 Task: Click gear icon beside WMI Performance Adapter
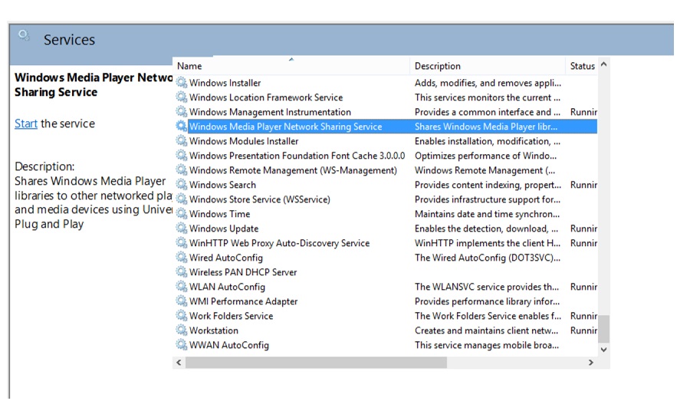pos(181,301)
